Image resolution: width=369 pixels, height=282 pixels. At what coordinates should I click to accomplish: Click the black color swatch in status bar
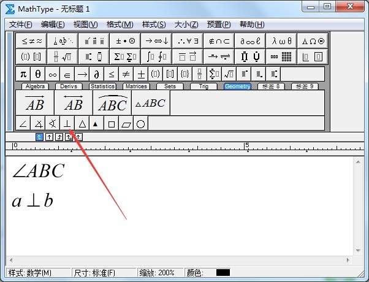point(223,273)
